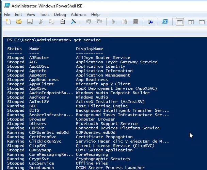
Task: Click the AJRouter service name
Action: tap(39, 58)
